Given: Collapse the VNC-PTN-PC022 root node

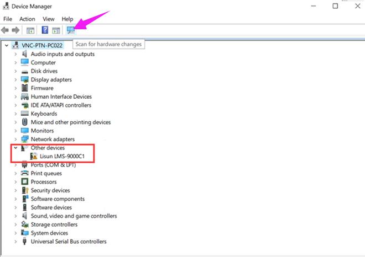Looking at the screenshot, I should click(7, 45).
